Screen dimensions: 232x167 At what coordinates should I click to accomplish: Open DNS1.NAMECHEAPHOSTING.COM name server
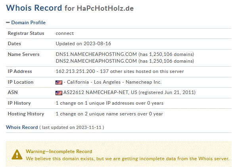point(96,54)
